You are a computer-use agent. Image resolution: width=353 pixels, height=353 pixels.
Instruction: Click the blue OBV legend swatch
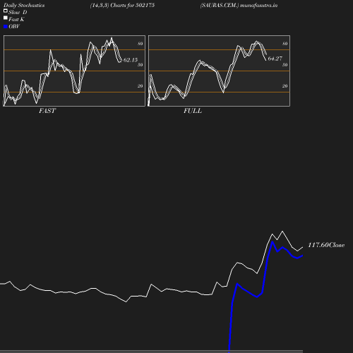pos(6,27)
